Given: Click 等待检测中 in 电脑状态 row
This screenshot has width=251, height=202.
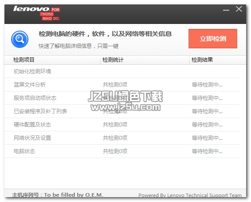Looking at the screenshot, I should coord(207,151).
